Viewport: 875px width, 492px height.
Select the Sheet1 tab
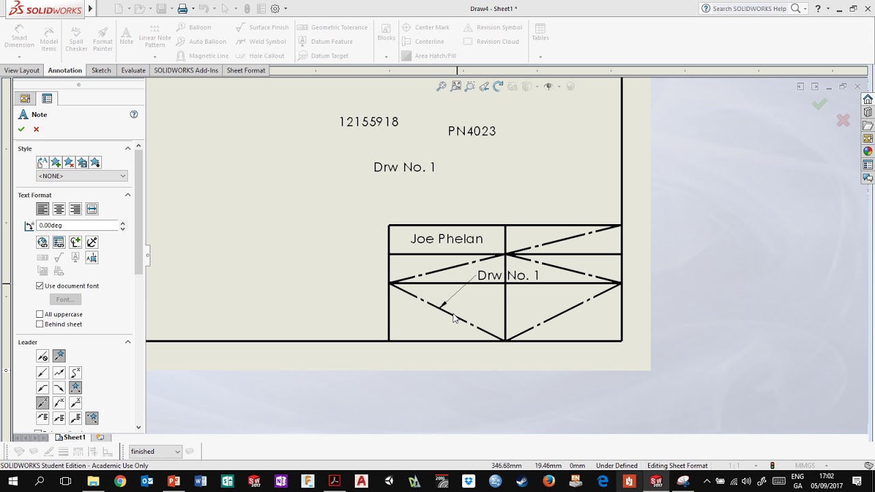pyautogui.click(x=70, y=437)
